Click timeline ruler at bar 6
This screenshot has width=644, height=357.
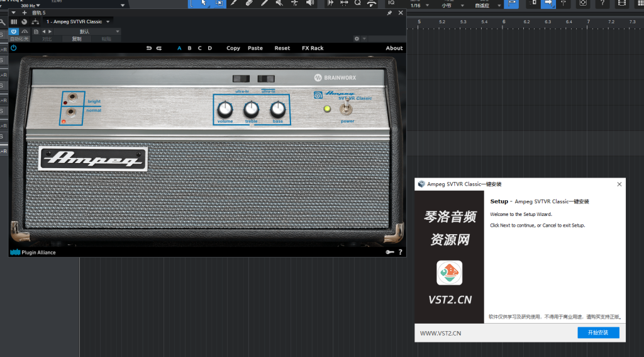click(504, 22)
